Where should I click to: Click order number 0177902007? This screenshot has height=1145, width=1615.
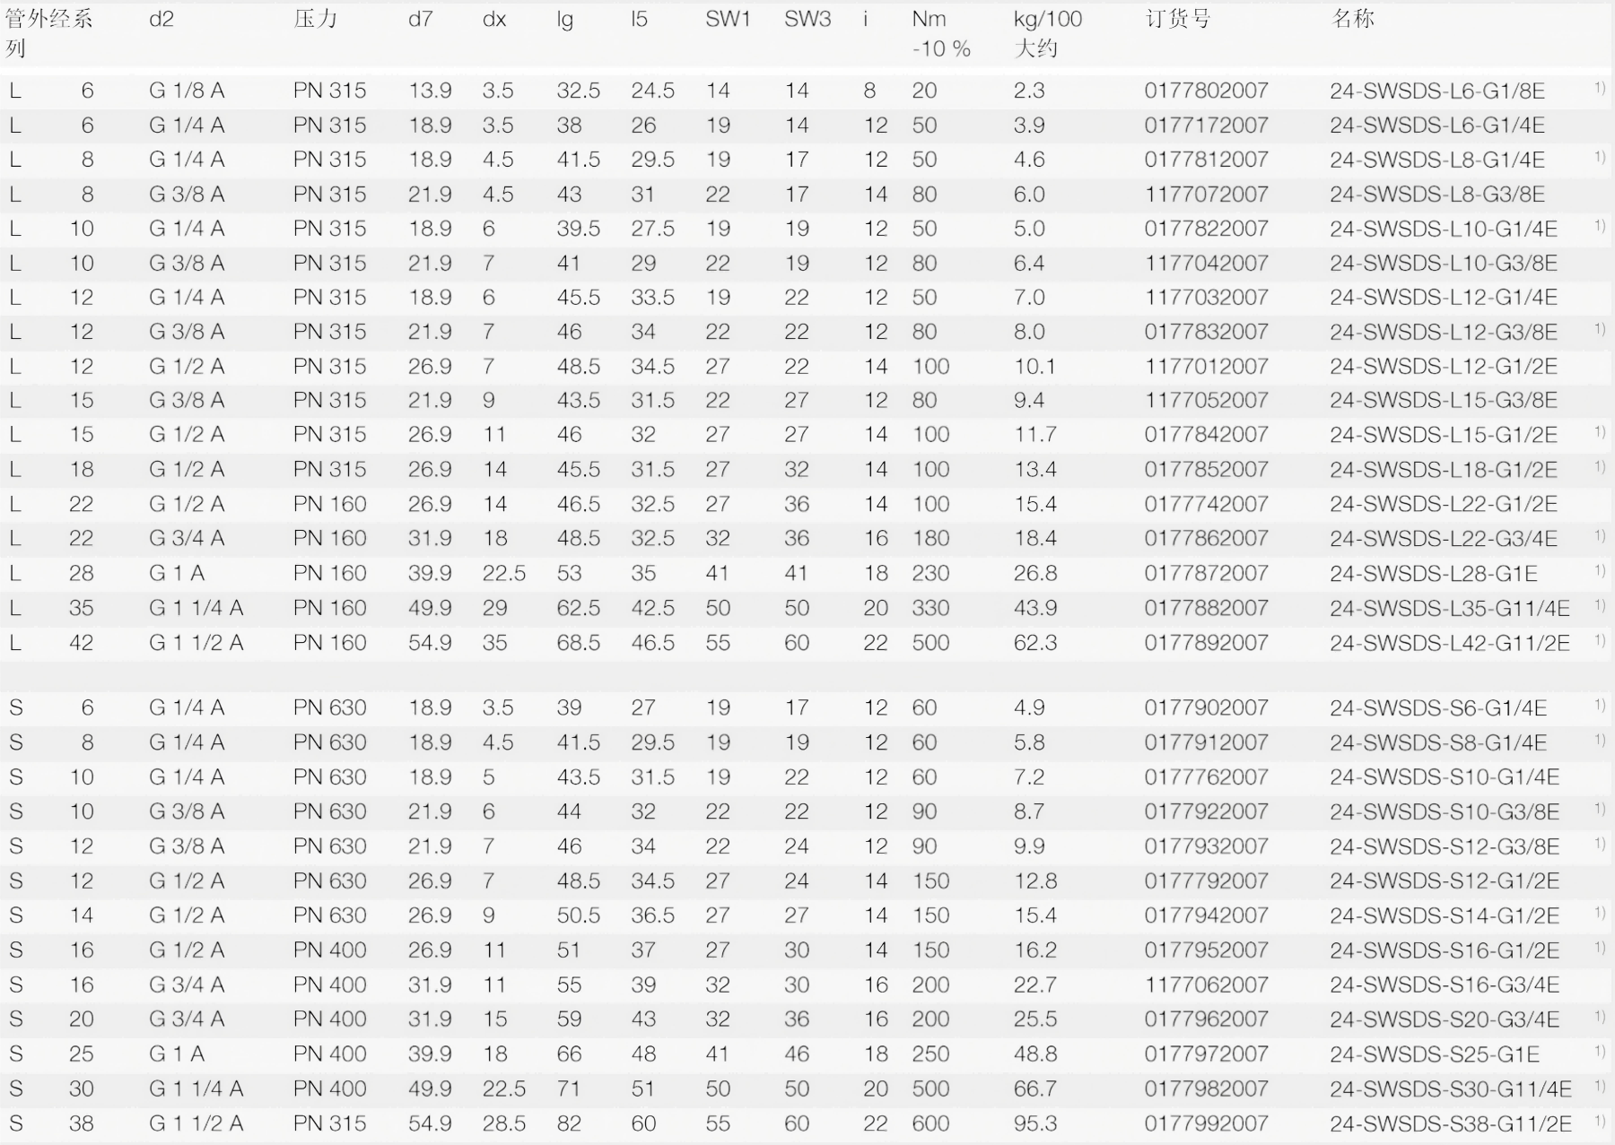click(x=1206, y=707)
